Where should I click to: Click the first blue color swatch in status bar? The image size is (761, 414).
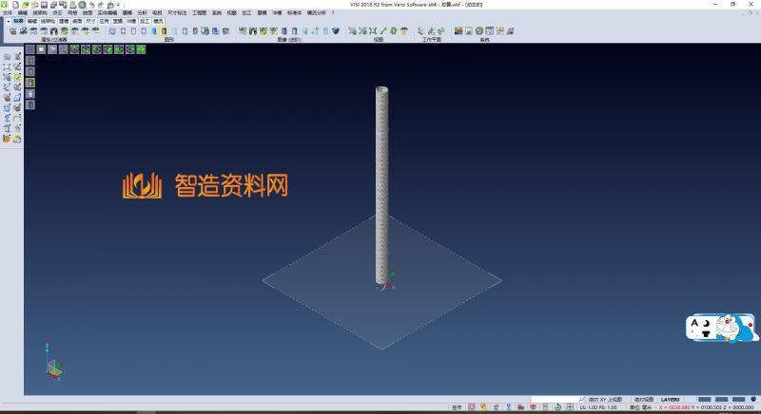pos(704,400)
